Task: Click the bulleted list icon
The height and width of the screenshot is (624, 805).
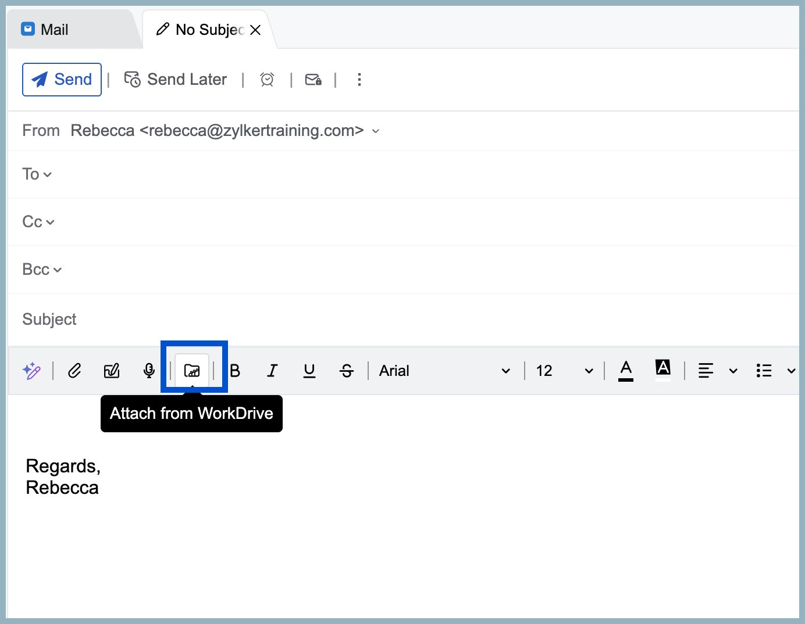Action: tap(764, 371)
